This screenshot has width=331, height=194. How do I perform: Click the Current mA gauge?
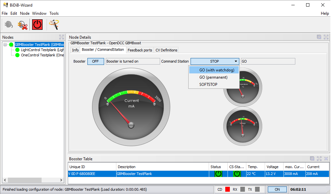point(131,107)
